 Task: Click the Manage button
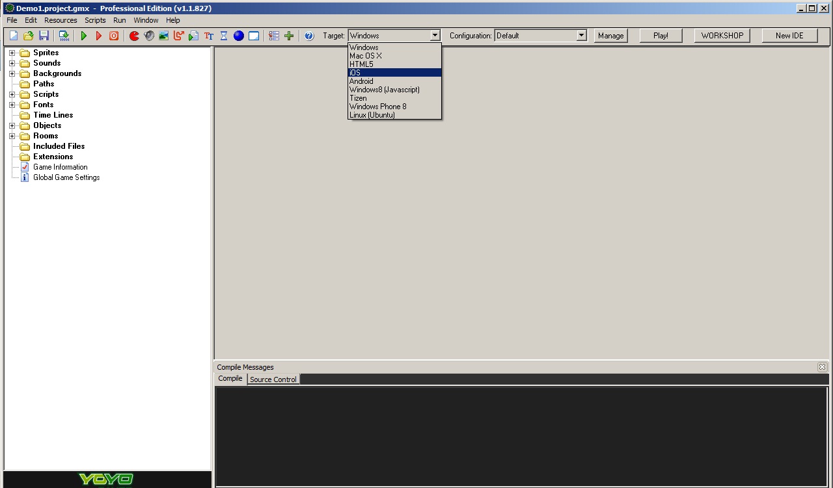click(611, 36)
